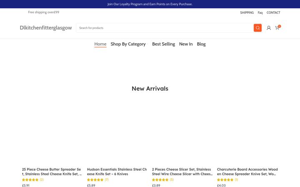300x187 pixels.
Task: Click the orange search magnifier button
Action: click(257, 28)
